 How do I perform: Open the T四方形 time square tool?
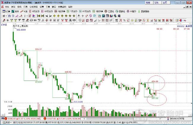pyautogui.click(x=72, y=12)
